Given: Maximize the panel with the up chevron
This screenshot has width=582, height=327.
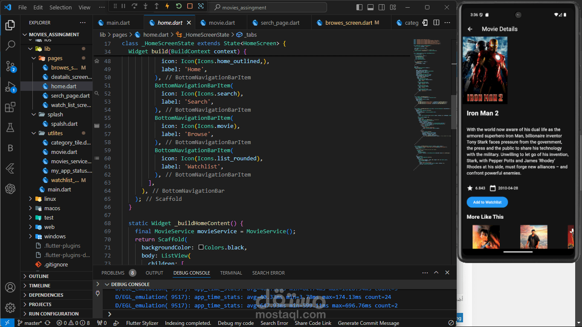Looking at the screenshot, I should coord(436,272).
